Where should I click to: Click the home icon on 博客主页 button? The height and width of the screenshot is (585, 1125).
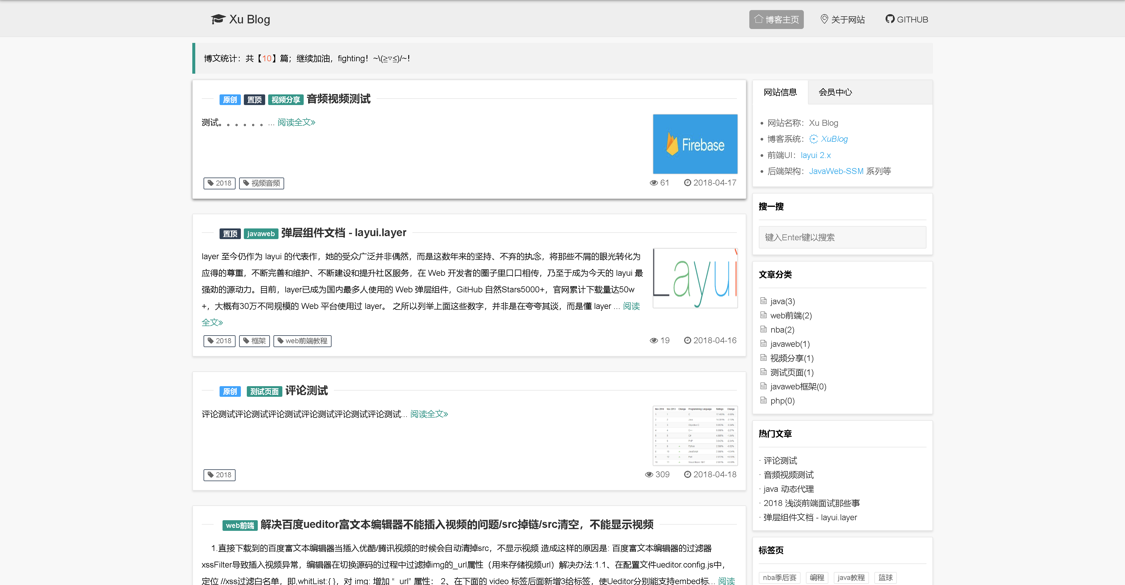tap(758, 19)
